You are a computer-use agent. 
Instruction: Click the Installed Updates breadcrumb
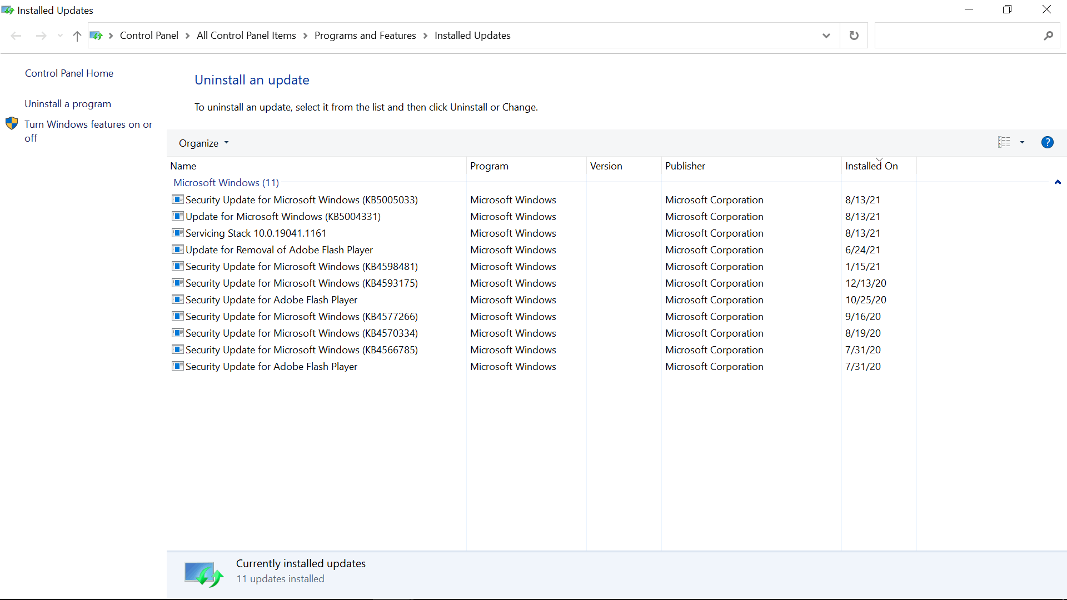point(472,36)
